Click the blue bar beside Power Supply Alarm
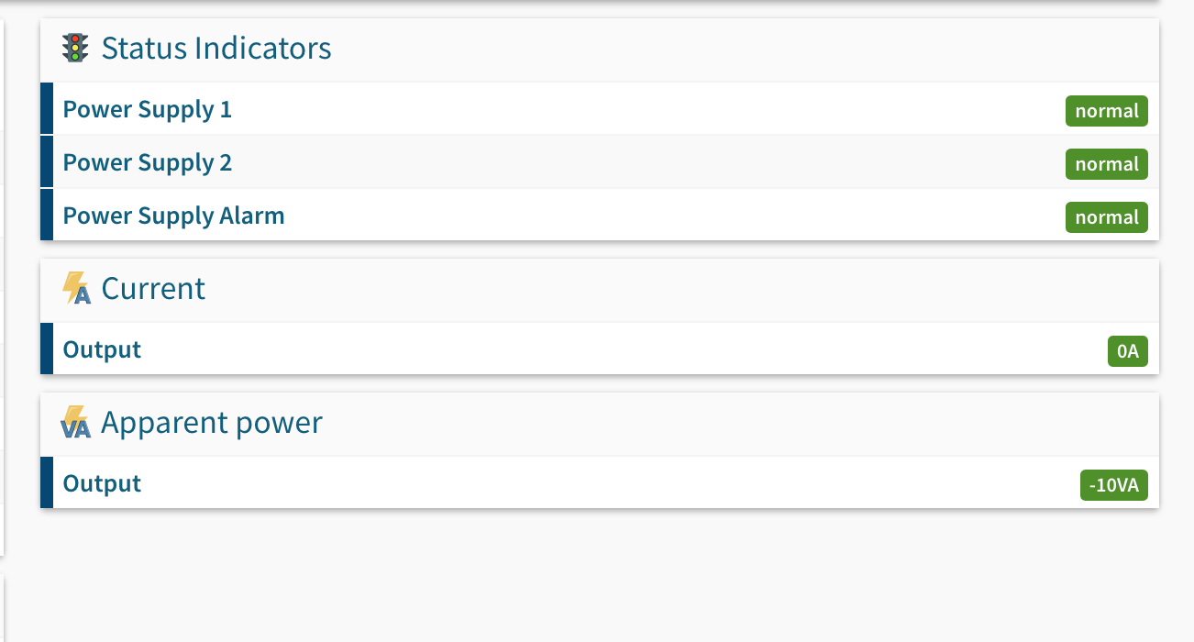 click(47, 215)
